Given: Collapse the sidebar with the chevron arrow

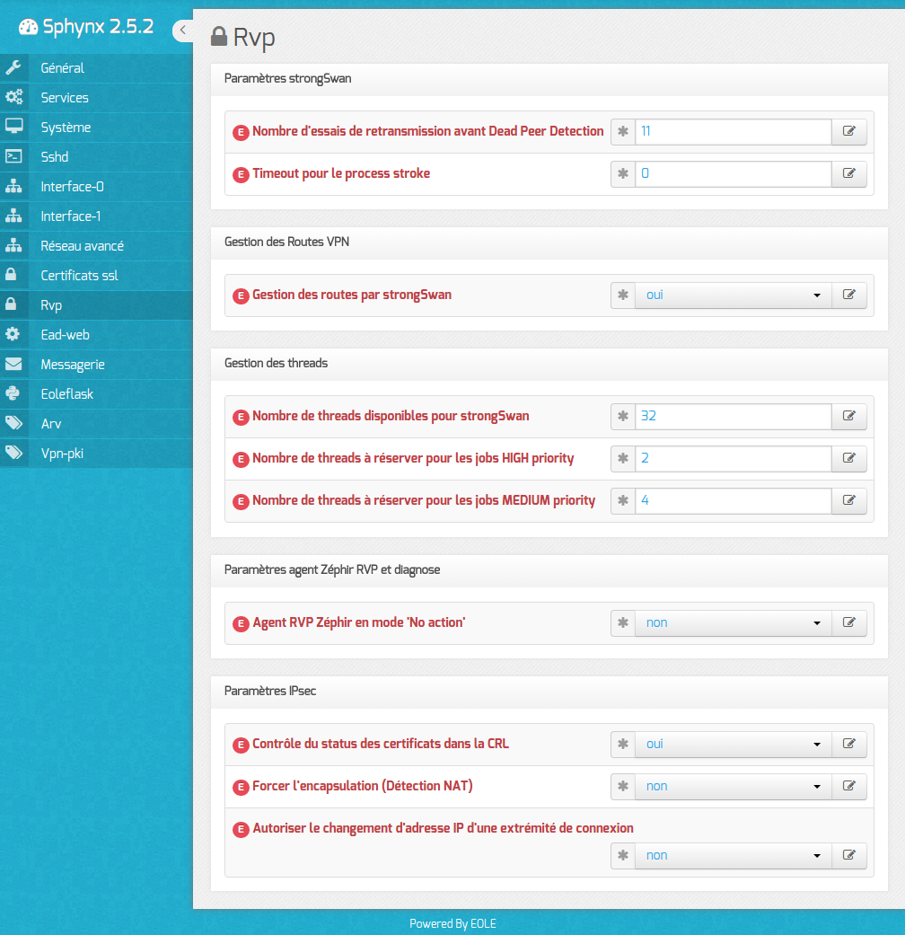Looking at the screenshot, I should tap(182, 30).
